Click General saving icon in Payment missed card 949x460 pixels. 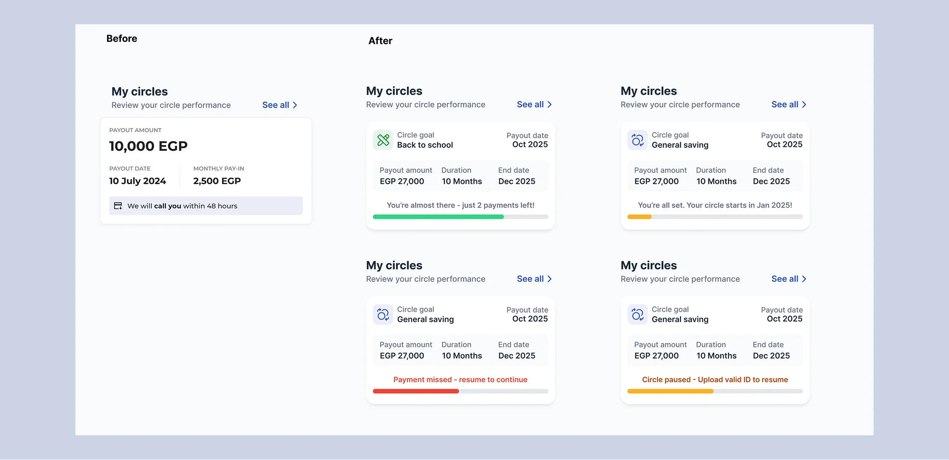tap(383, 315)
